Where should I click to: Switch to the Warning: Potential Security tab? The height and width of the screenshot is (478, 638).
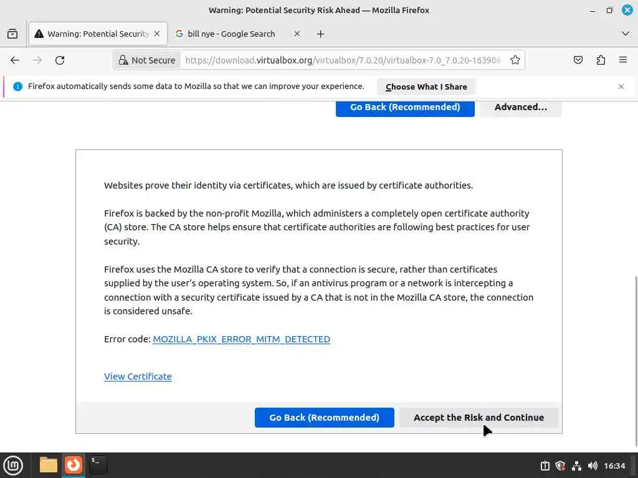[x=98, y=34]
